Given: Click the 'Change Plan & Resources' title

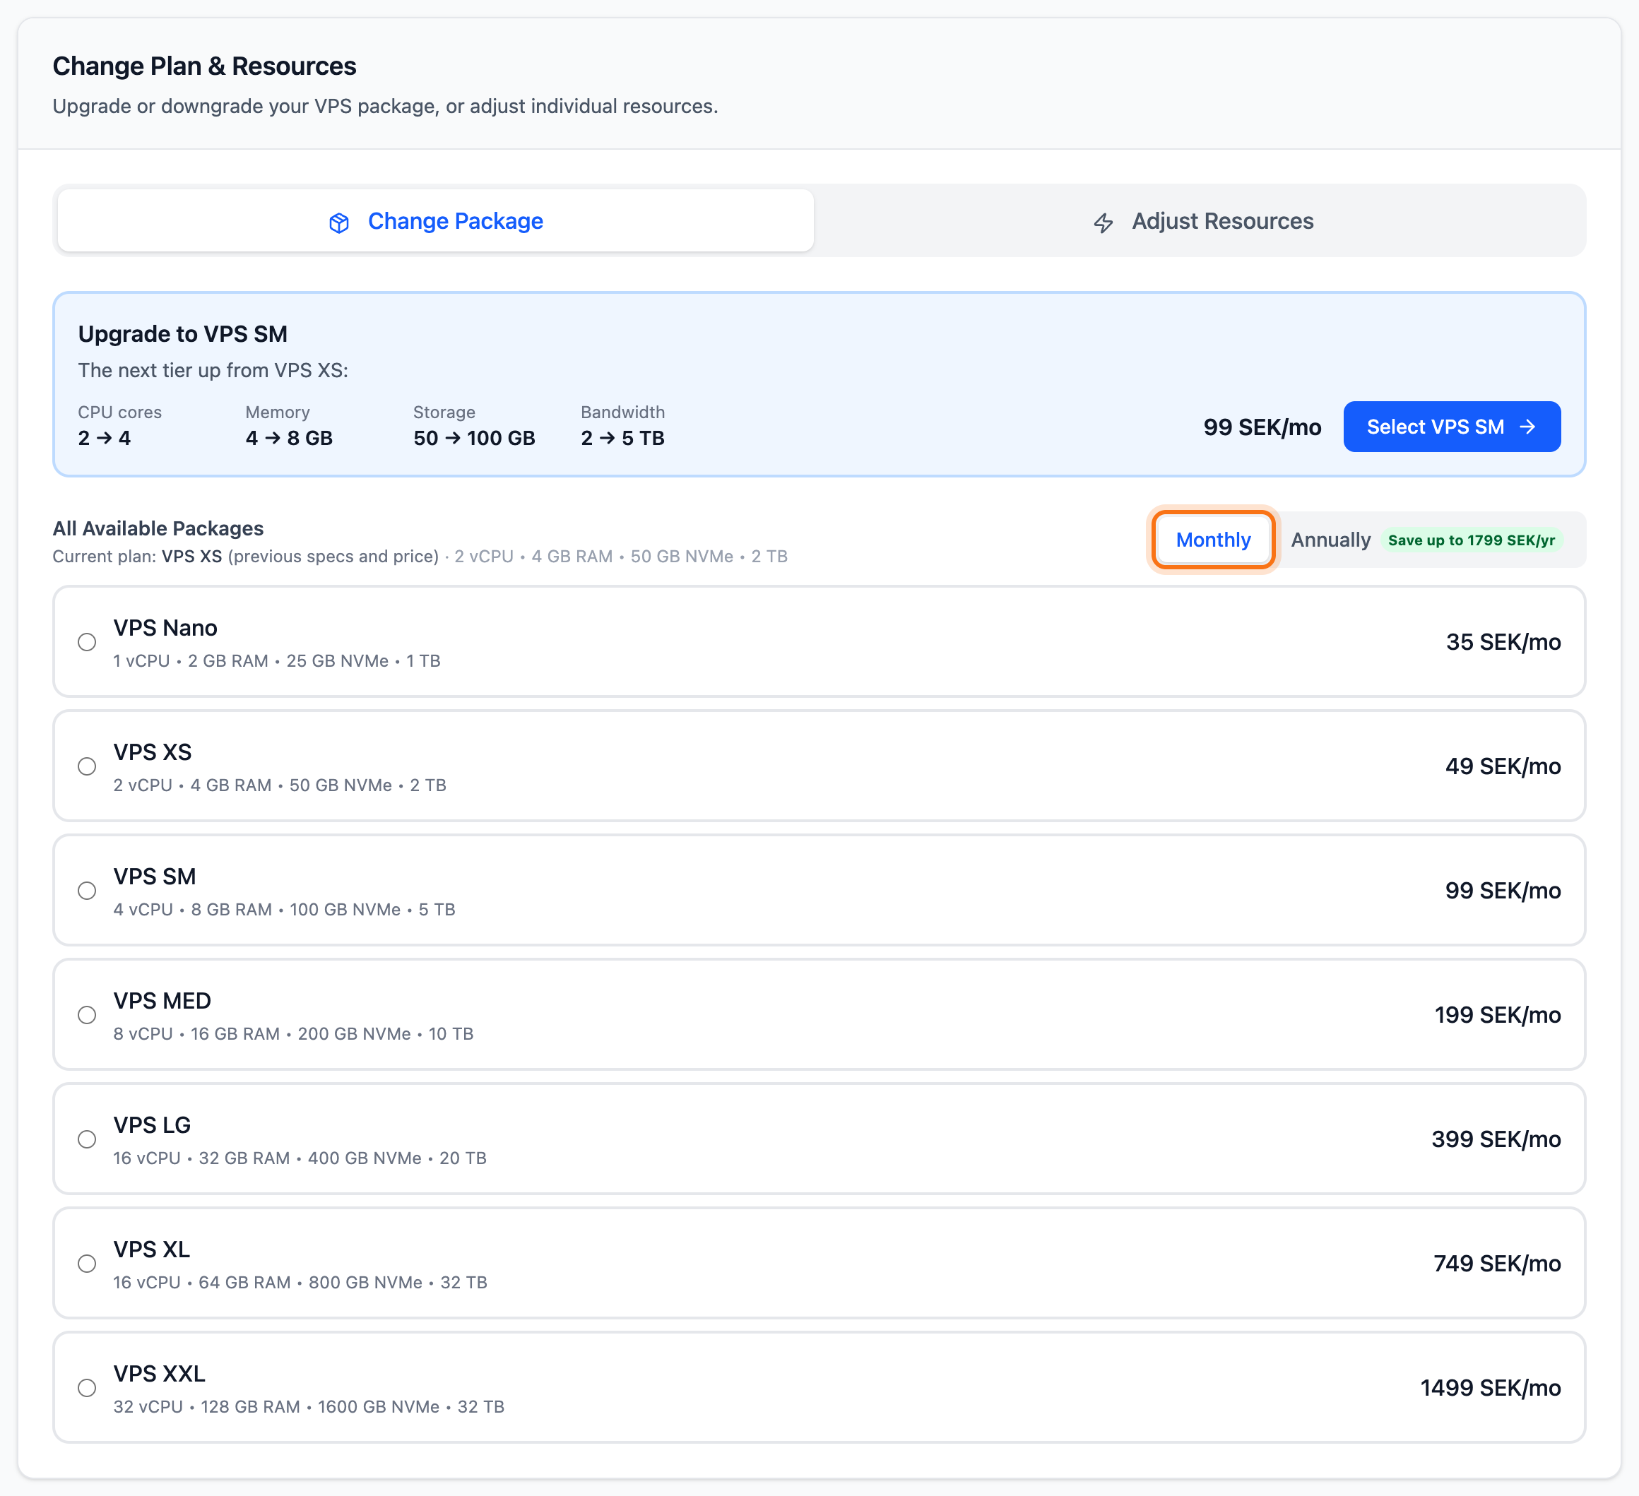Looking at the screenshot, I should click(204, 66).
